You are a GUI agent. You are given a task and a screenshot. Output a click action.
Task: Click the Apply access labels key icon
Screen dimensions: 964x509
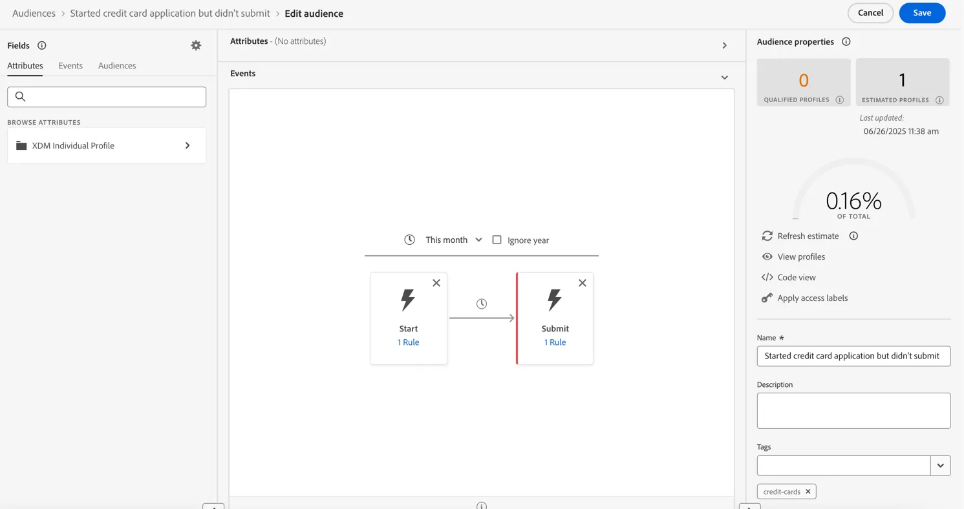coord(767,298)
